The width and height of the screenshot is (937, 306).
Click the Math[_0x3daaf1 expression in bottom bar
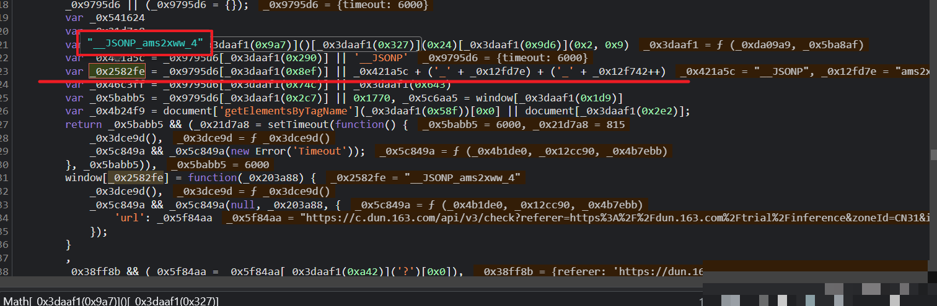point(110,301)
